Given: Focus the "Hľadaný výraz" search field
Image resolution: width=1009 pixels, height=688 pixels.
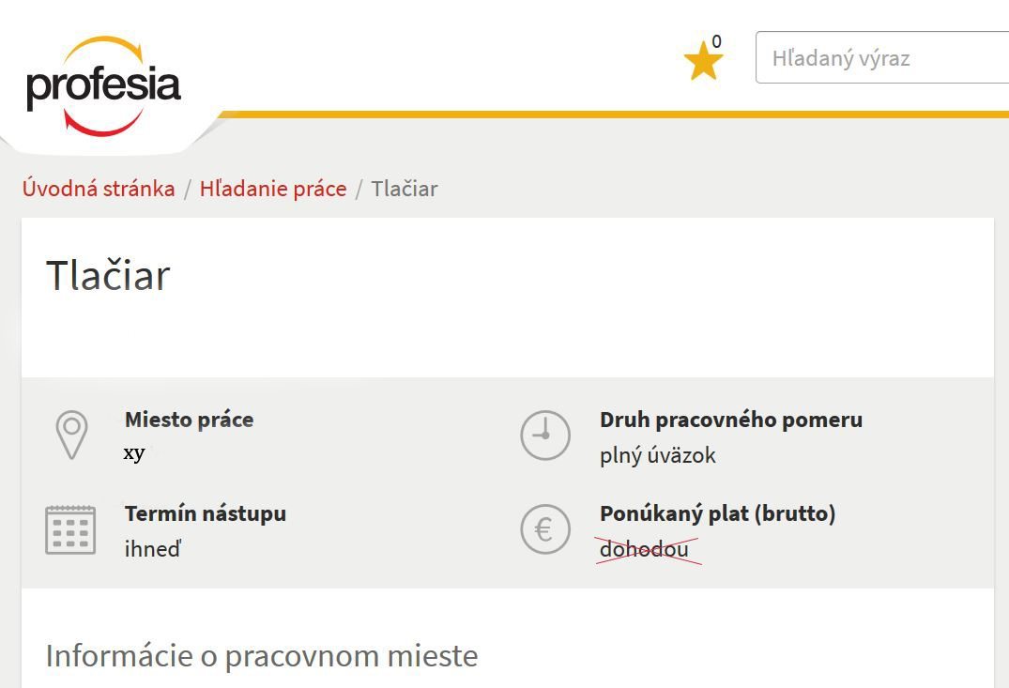Looking at the screenshot, I should click(882, 58).
